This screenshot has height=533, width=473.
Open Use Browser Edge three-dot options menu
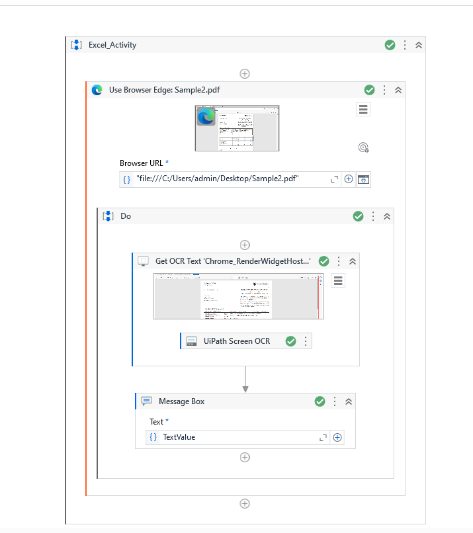(384, 90)
